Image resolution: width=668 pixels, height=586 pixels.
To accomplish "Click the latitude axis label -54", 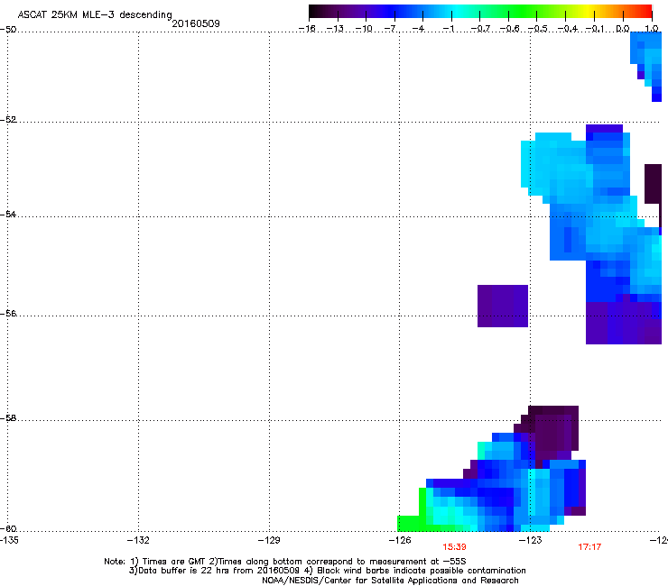I will 8,214.
